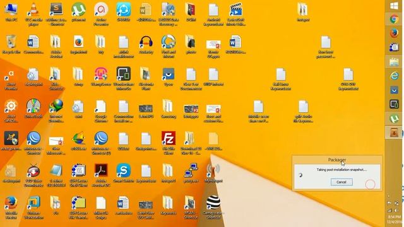Switch to Vysor in the taskbar
Image resolution: width=404 pixels, height=227 pixels.
coord(394,90)
